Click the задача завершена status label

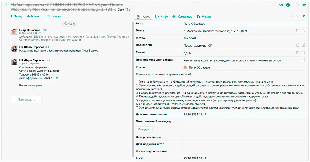click(x=29, y=63)
